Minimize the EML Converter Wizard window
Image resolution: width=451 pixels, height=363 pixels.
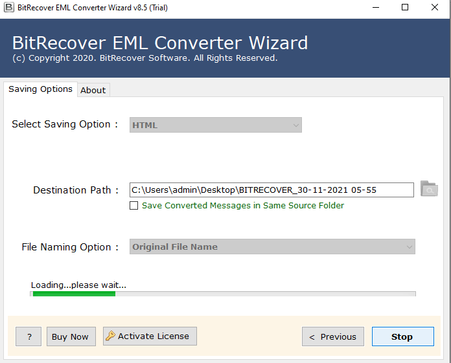coord(375,7)
